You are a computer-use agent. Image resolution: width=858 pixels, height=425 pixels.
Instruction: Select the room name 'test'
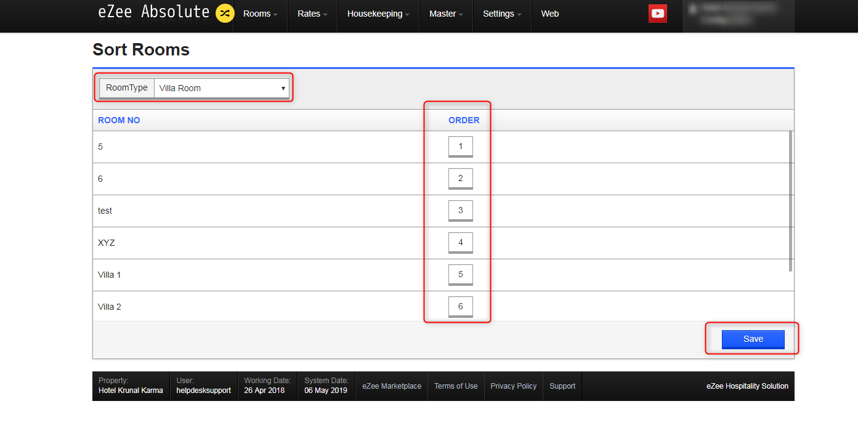[x=105, y=211]
